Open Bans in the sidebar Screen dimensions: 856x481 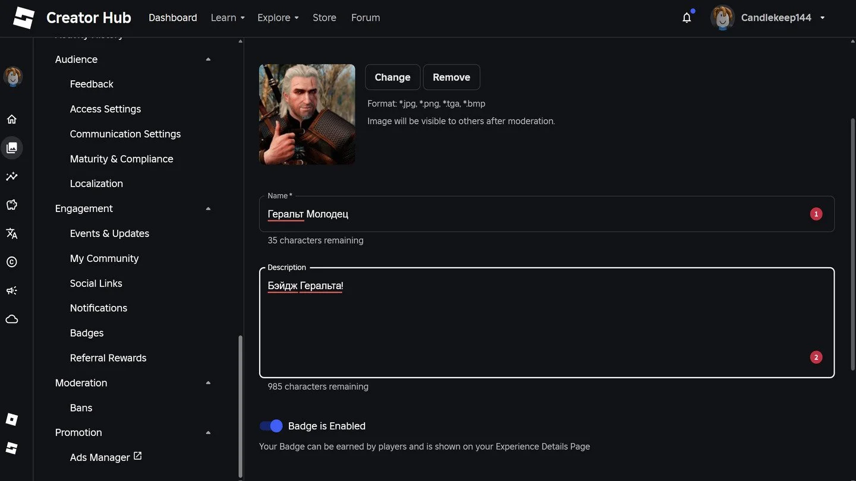(x=81, y=408)
